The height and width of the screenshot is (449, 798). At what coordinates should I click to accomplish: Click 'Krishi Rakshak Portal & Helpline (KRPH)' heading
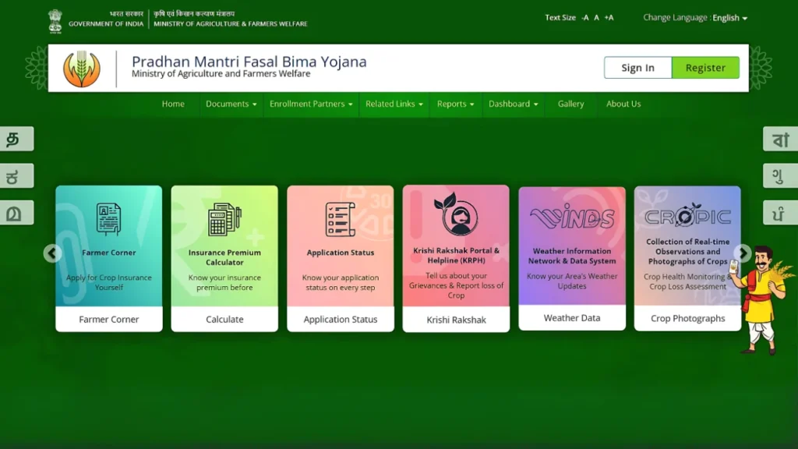coord(456,255)
